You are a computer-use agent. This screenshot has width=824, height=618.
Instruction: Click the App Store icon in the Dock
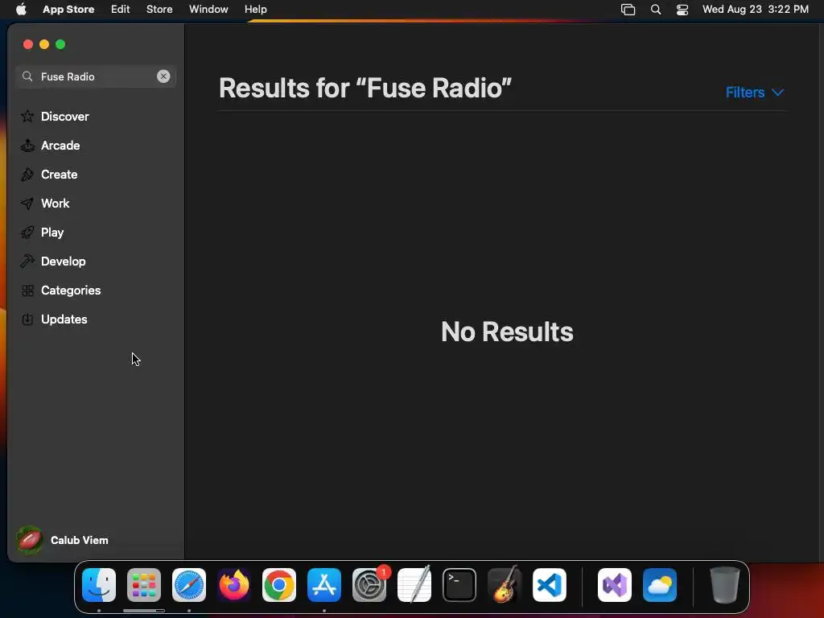324,585
